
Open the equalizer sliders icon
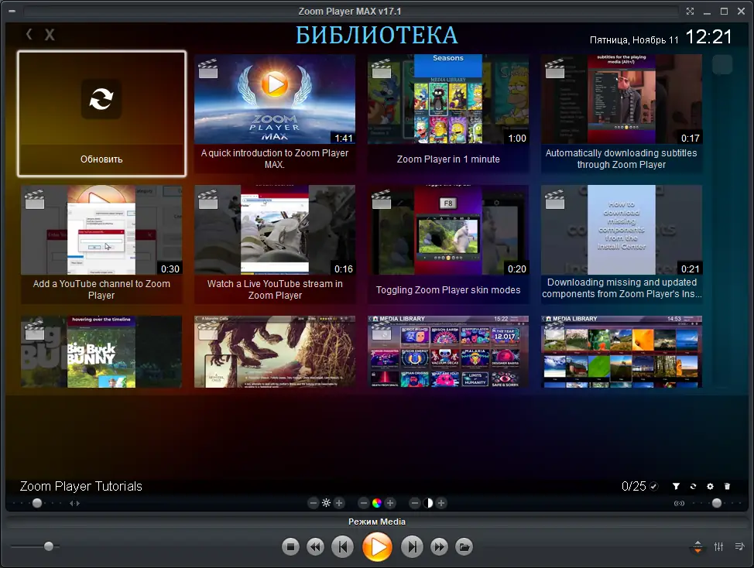[718, 547]
